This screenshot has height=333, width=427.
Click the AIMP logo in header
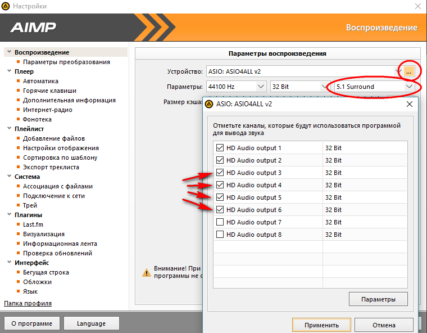[33, 27]
